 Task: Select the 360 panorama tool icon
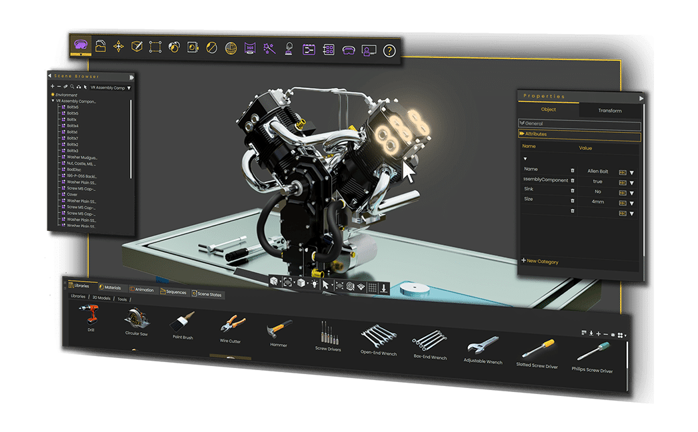click(x=250, y=48)
